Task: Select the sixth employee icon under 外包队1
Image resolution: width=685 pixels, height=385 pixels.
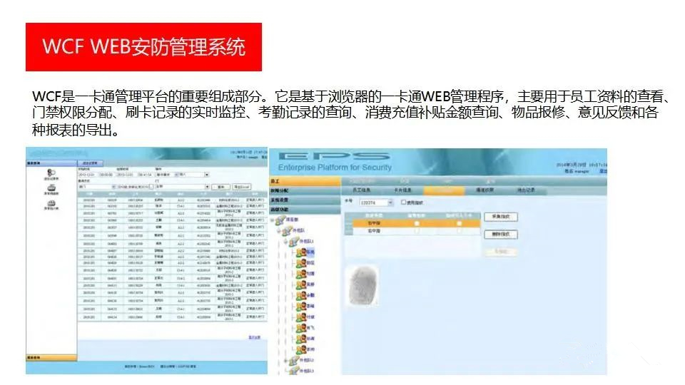Action: coord(301,306)
